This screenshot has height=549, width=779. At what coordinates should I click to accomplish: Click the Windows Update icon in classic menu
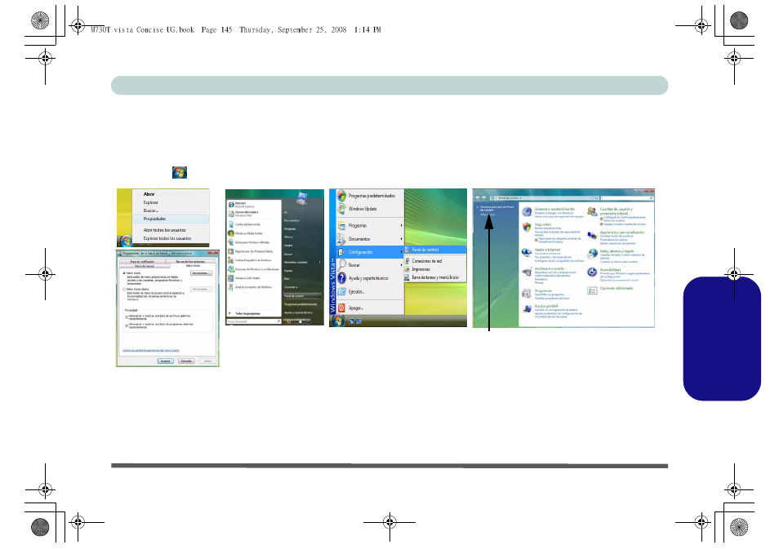pyautogui.click(x=342, y=209)
